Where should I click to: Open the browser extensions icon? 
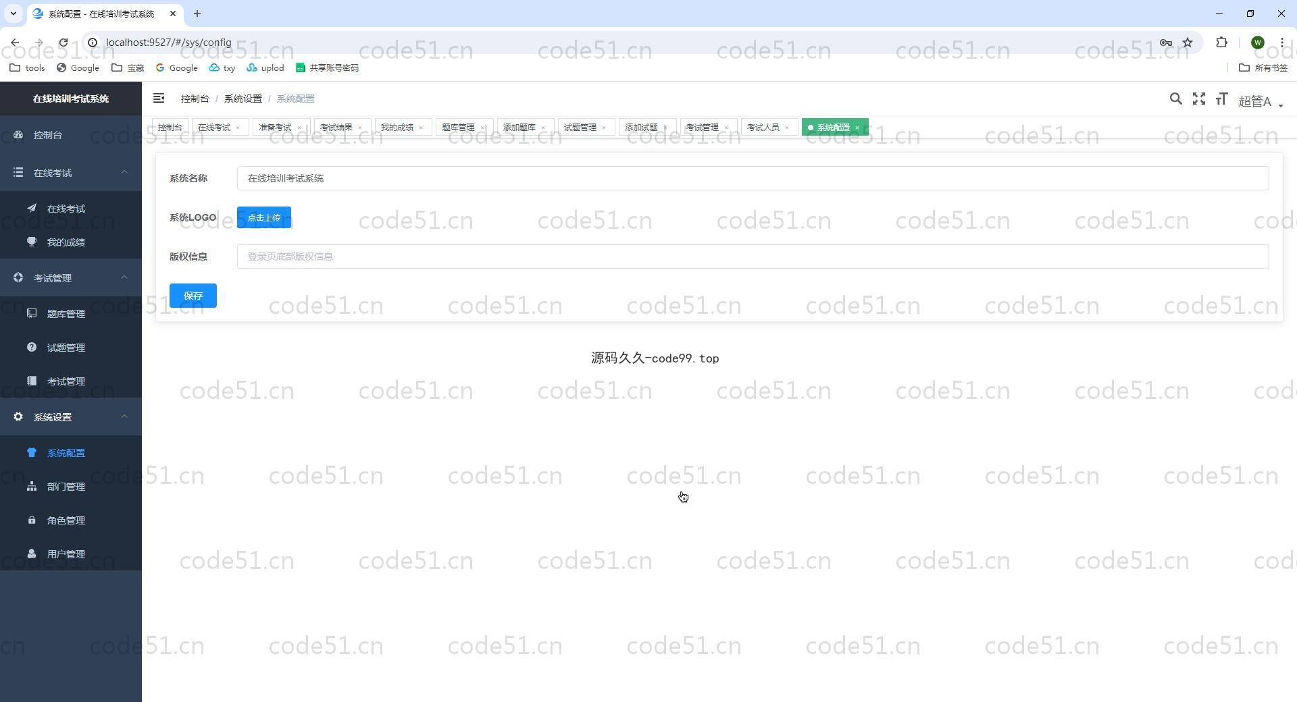1221,43
